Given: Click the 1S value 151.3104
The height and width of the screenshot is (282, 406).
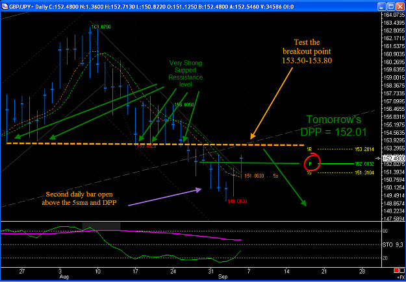Looking at the screenshot, I should (364, 172).
